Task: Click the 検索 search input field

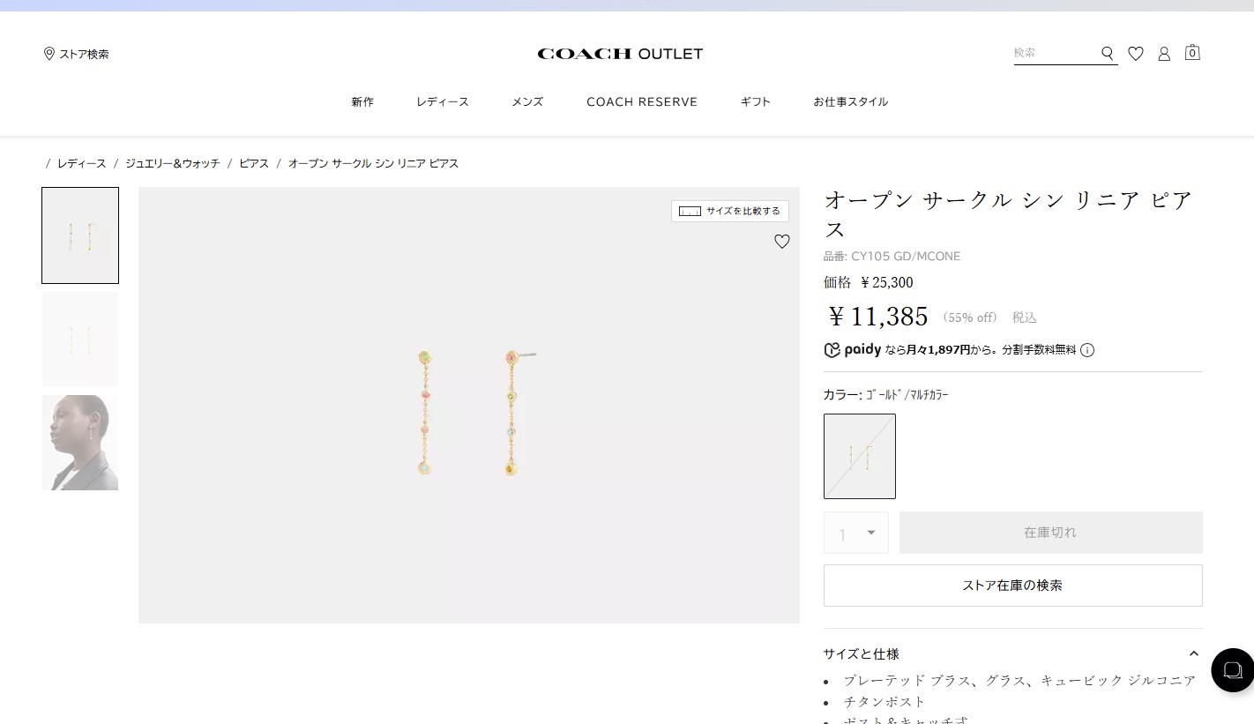Action: [1054, 53]
